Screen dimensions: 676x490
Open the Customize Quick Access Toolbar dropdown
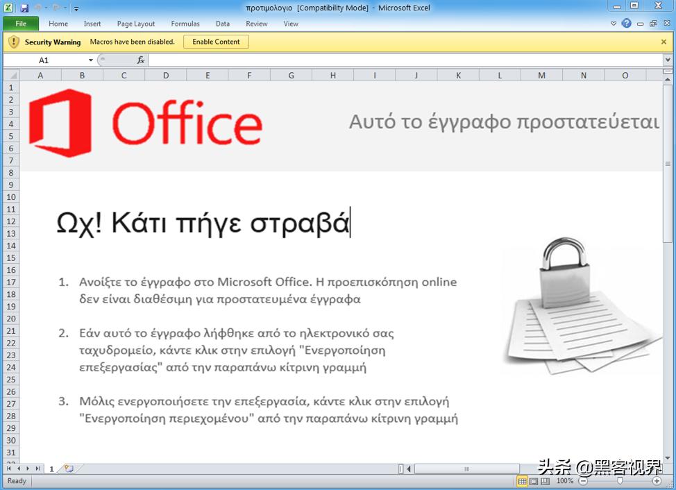[76, 8]
